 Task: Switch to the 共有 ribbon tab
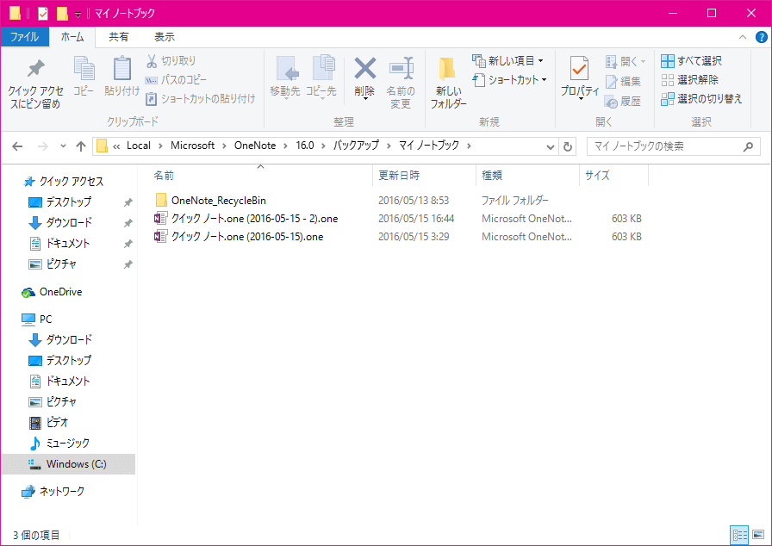pos(119,37)
